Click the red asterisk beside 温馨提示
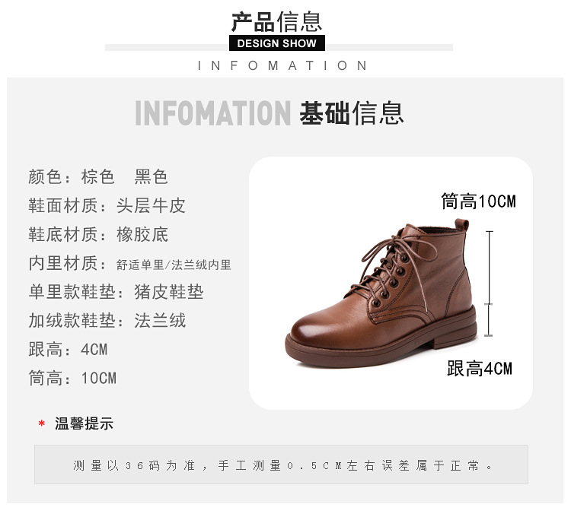Screen dimensions: 571x520 click(42, 423)
